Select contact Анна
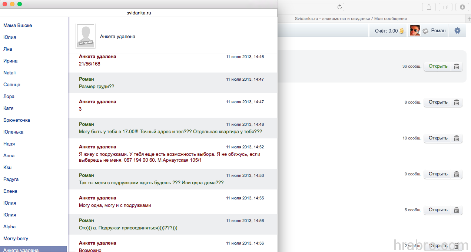 tap(9, 156)
